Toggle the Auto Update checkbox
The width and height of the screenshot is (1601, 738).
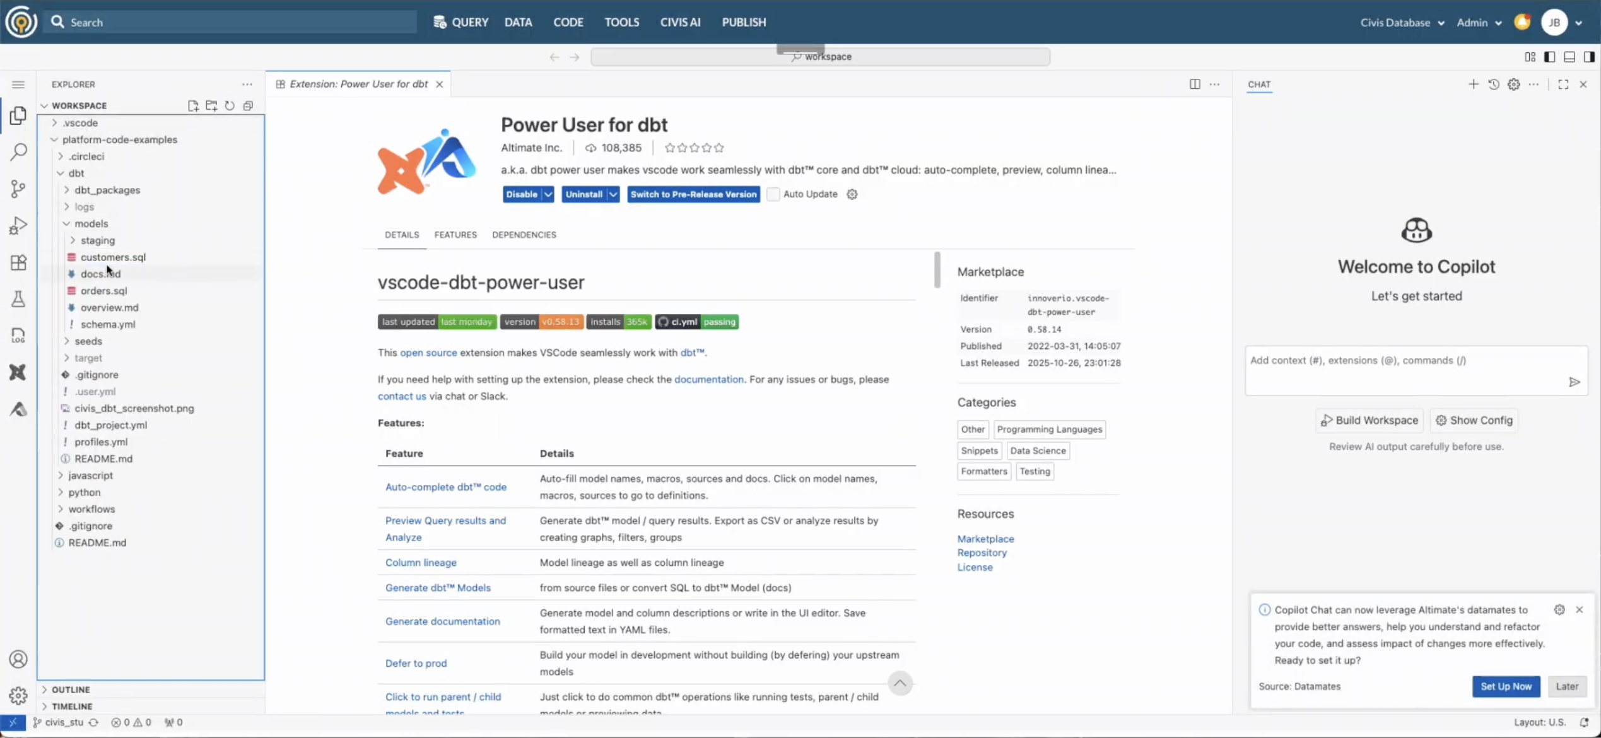click(x=773, y=194)
